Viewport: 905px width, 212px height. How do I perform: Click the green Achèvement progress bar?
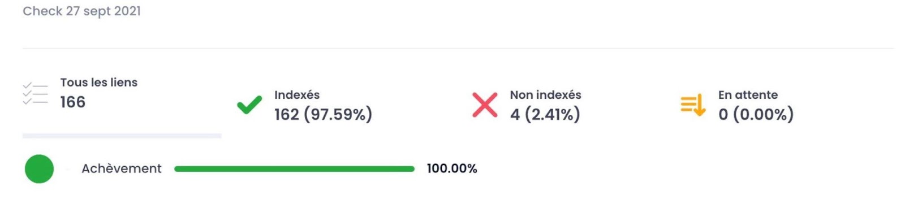[294, 168]
